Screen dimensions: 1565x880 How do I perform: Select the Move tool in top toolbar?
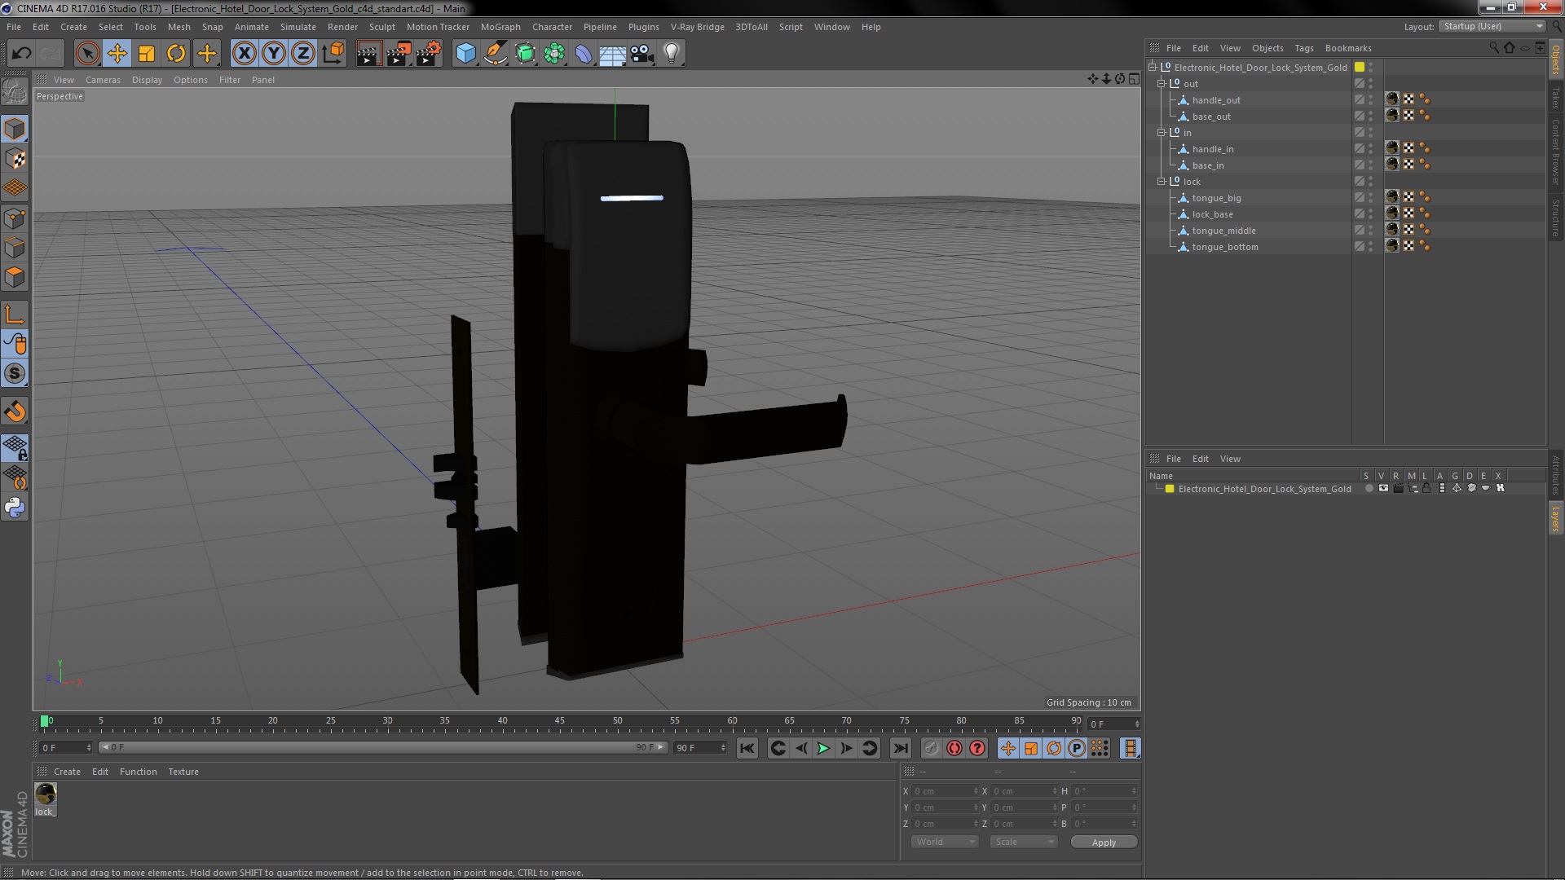click(117, 54)
